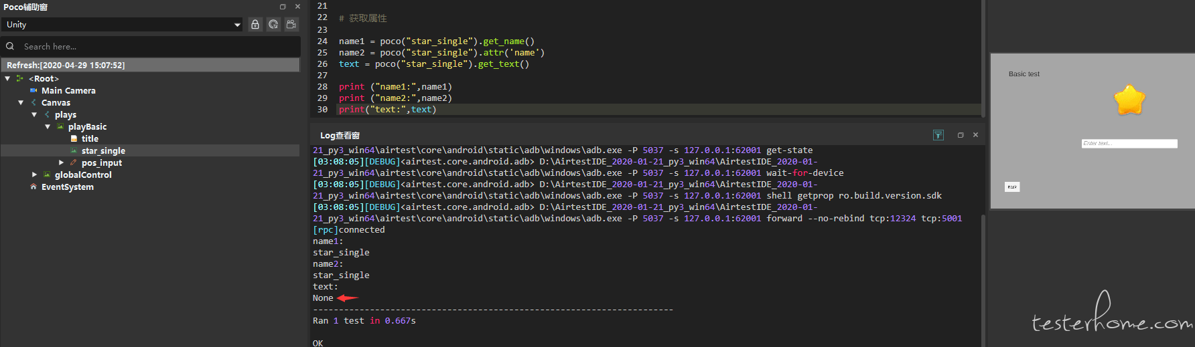Expand the pos_input tree node
Viewport: 1195px width, 347px height.
[61, 162]
